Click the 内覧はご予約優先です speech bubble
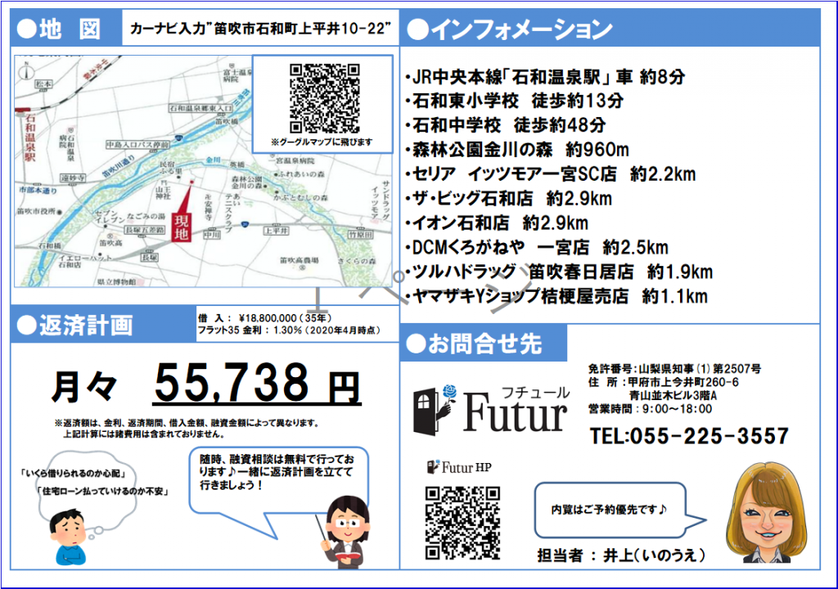This screenshot has width=838, height=589. click(610, 510)
